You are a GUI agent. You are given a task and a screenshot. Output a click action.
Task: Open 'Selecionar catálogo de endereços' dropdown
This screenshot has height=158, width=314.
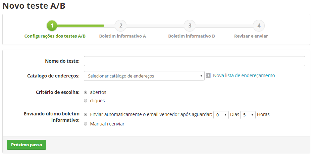144,76
